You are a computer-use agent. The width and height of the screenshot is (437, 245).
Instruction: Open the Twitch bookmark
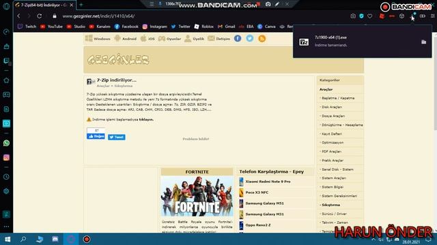(27, 27)
